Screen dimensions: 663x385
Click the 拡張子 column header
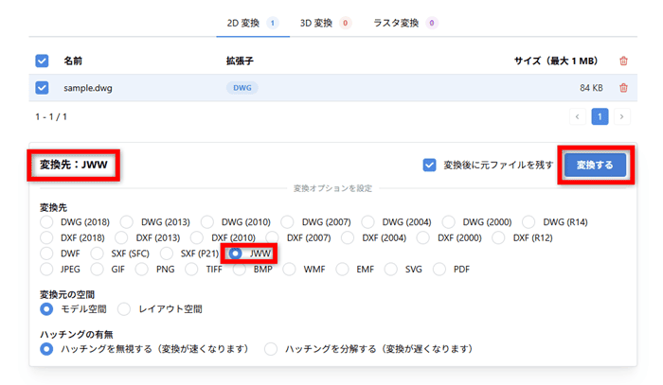click(240, 61)
